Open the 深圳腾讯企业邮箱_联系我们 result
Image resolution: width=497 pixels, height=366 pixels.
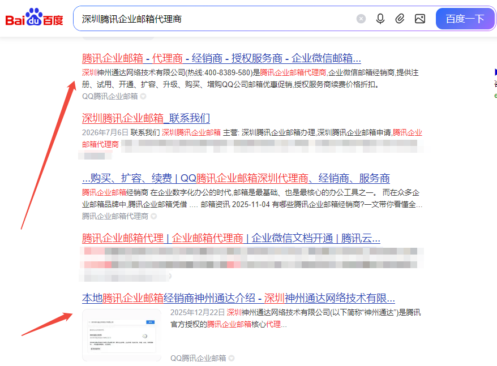pos(146,118)
